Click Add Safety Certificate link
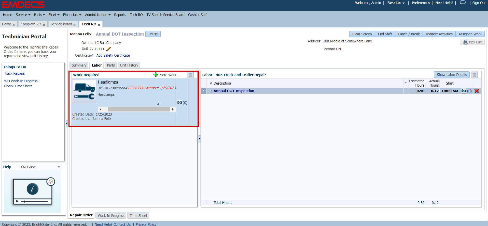 pos(113,55)
